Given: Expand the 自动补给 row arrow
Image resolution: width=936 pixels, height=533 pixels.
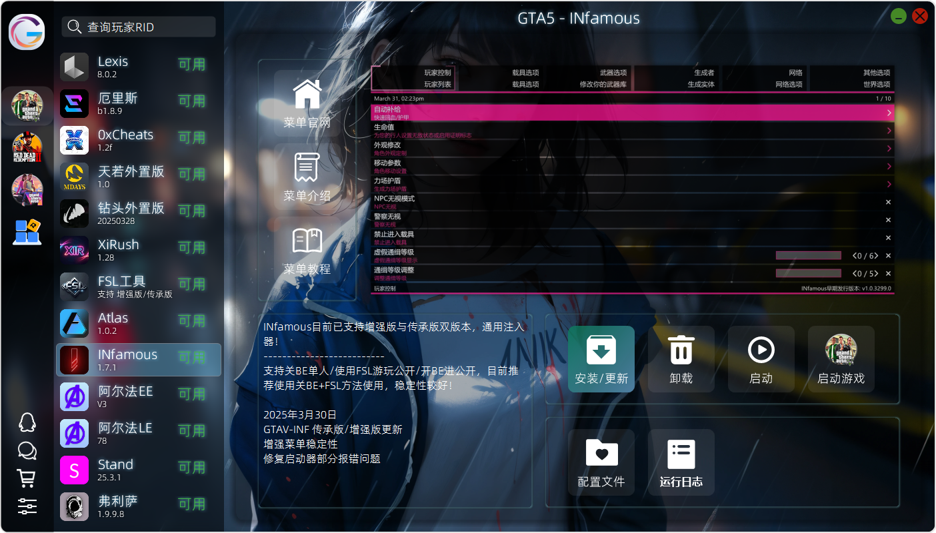Looking at the screenshot, I should pos(889,113).
